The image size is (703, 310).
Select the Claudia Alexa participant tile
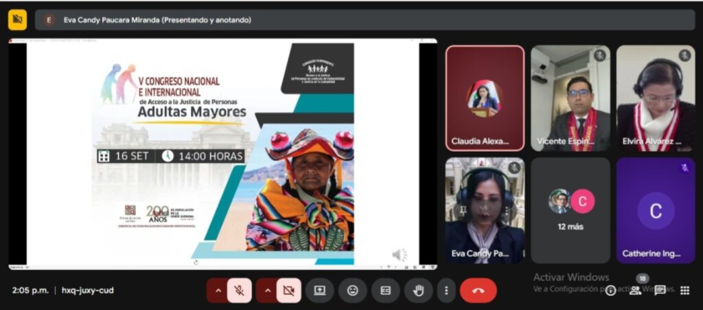[x=485, y=98]
